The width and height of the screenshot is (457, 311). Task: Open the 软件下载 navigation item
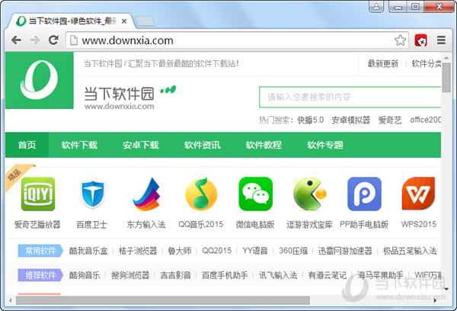pyautogui.click(x=79, y=145)
